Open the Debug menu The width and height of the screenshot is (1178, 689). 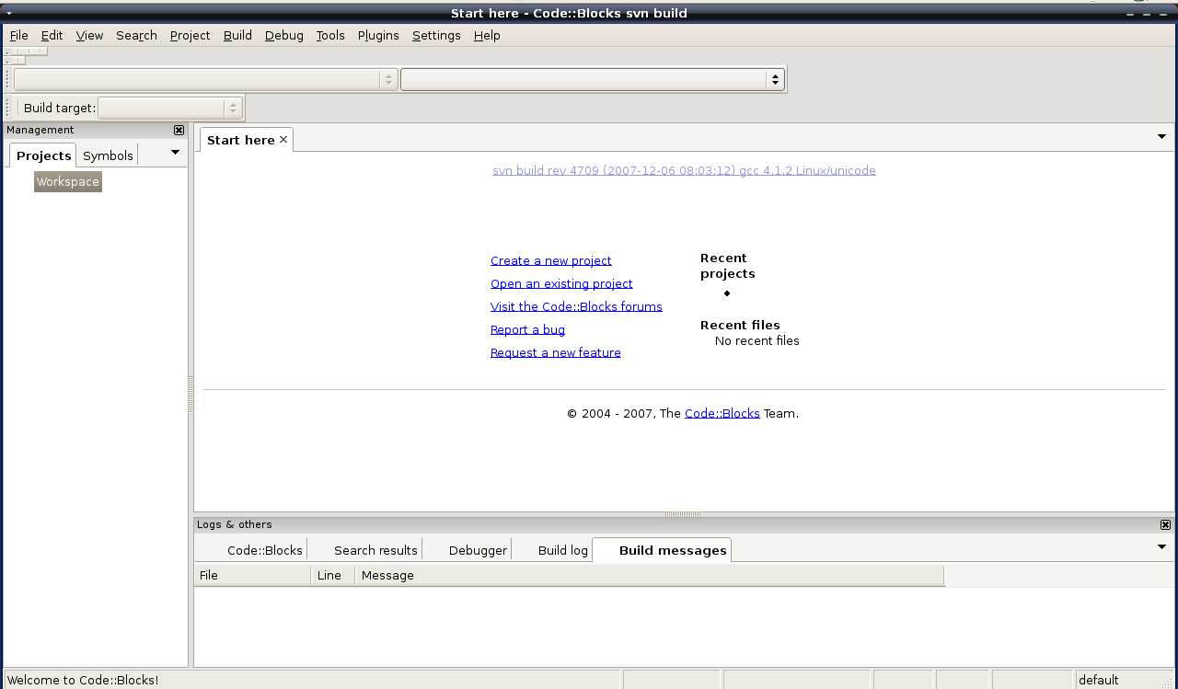283,35
